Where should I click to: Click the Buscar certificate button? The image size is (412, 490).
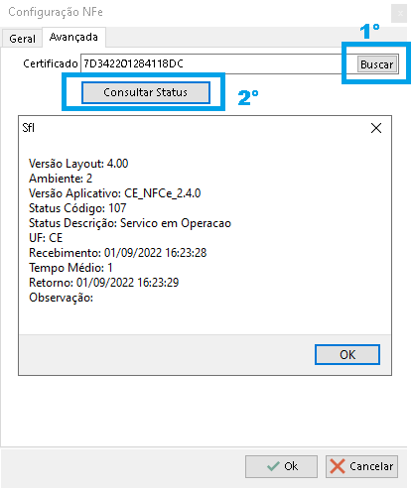pos(377,64)
